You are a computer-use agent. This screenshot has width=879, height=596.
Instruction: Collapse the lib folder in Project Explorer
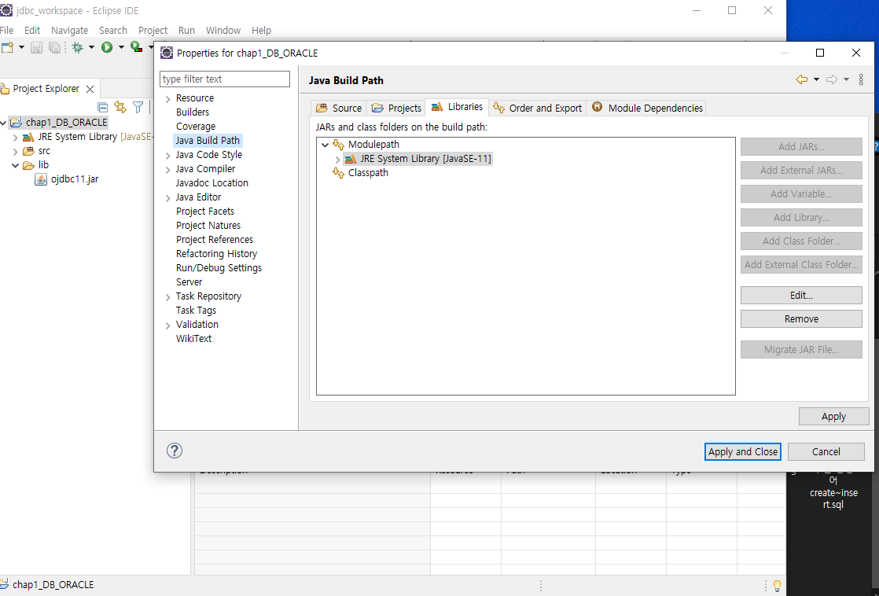click(x=15, y=165)
